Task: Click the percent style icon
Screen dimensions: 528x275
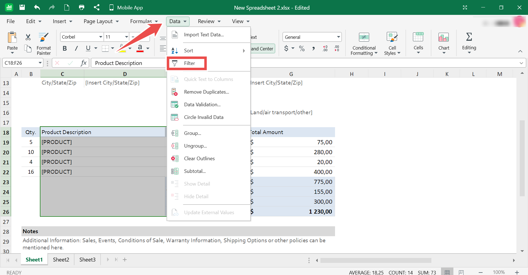Action: (302, 48)
